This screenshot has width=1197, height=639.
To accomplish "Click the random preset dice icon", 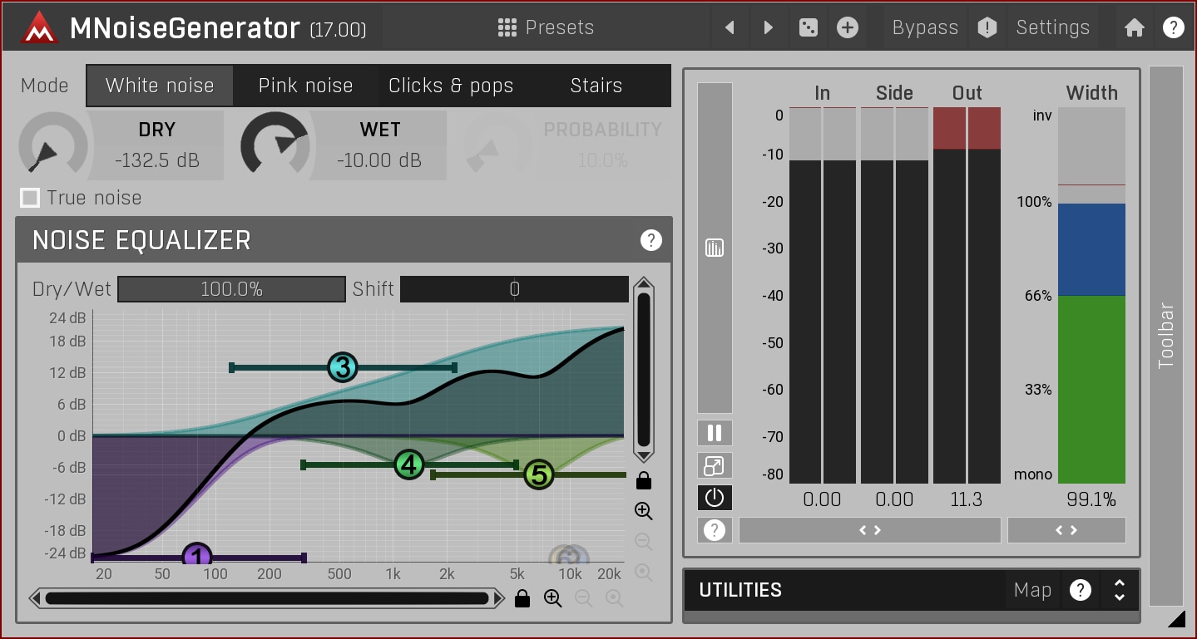I will pyautogui.click(x=808, y=27).
